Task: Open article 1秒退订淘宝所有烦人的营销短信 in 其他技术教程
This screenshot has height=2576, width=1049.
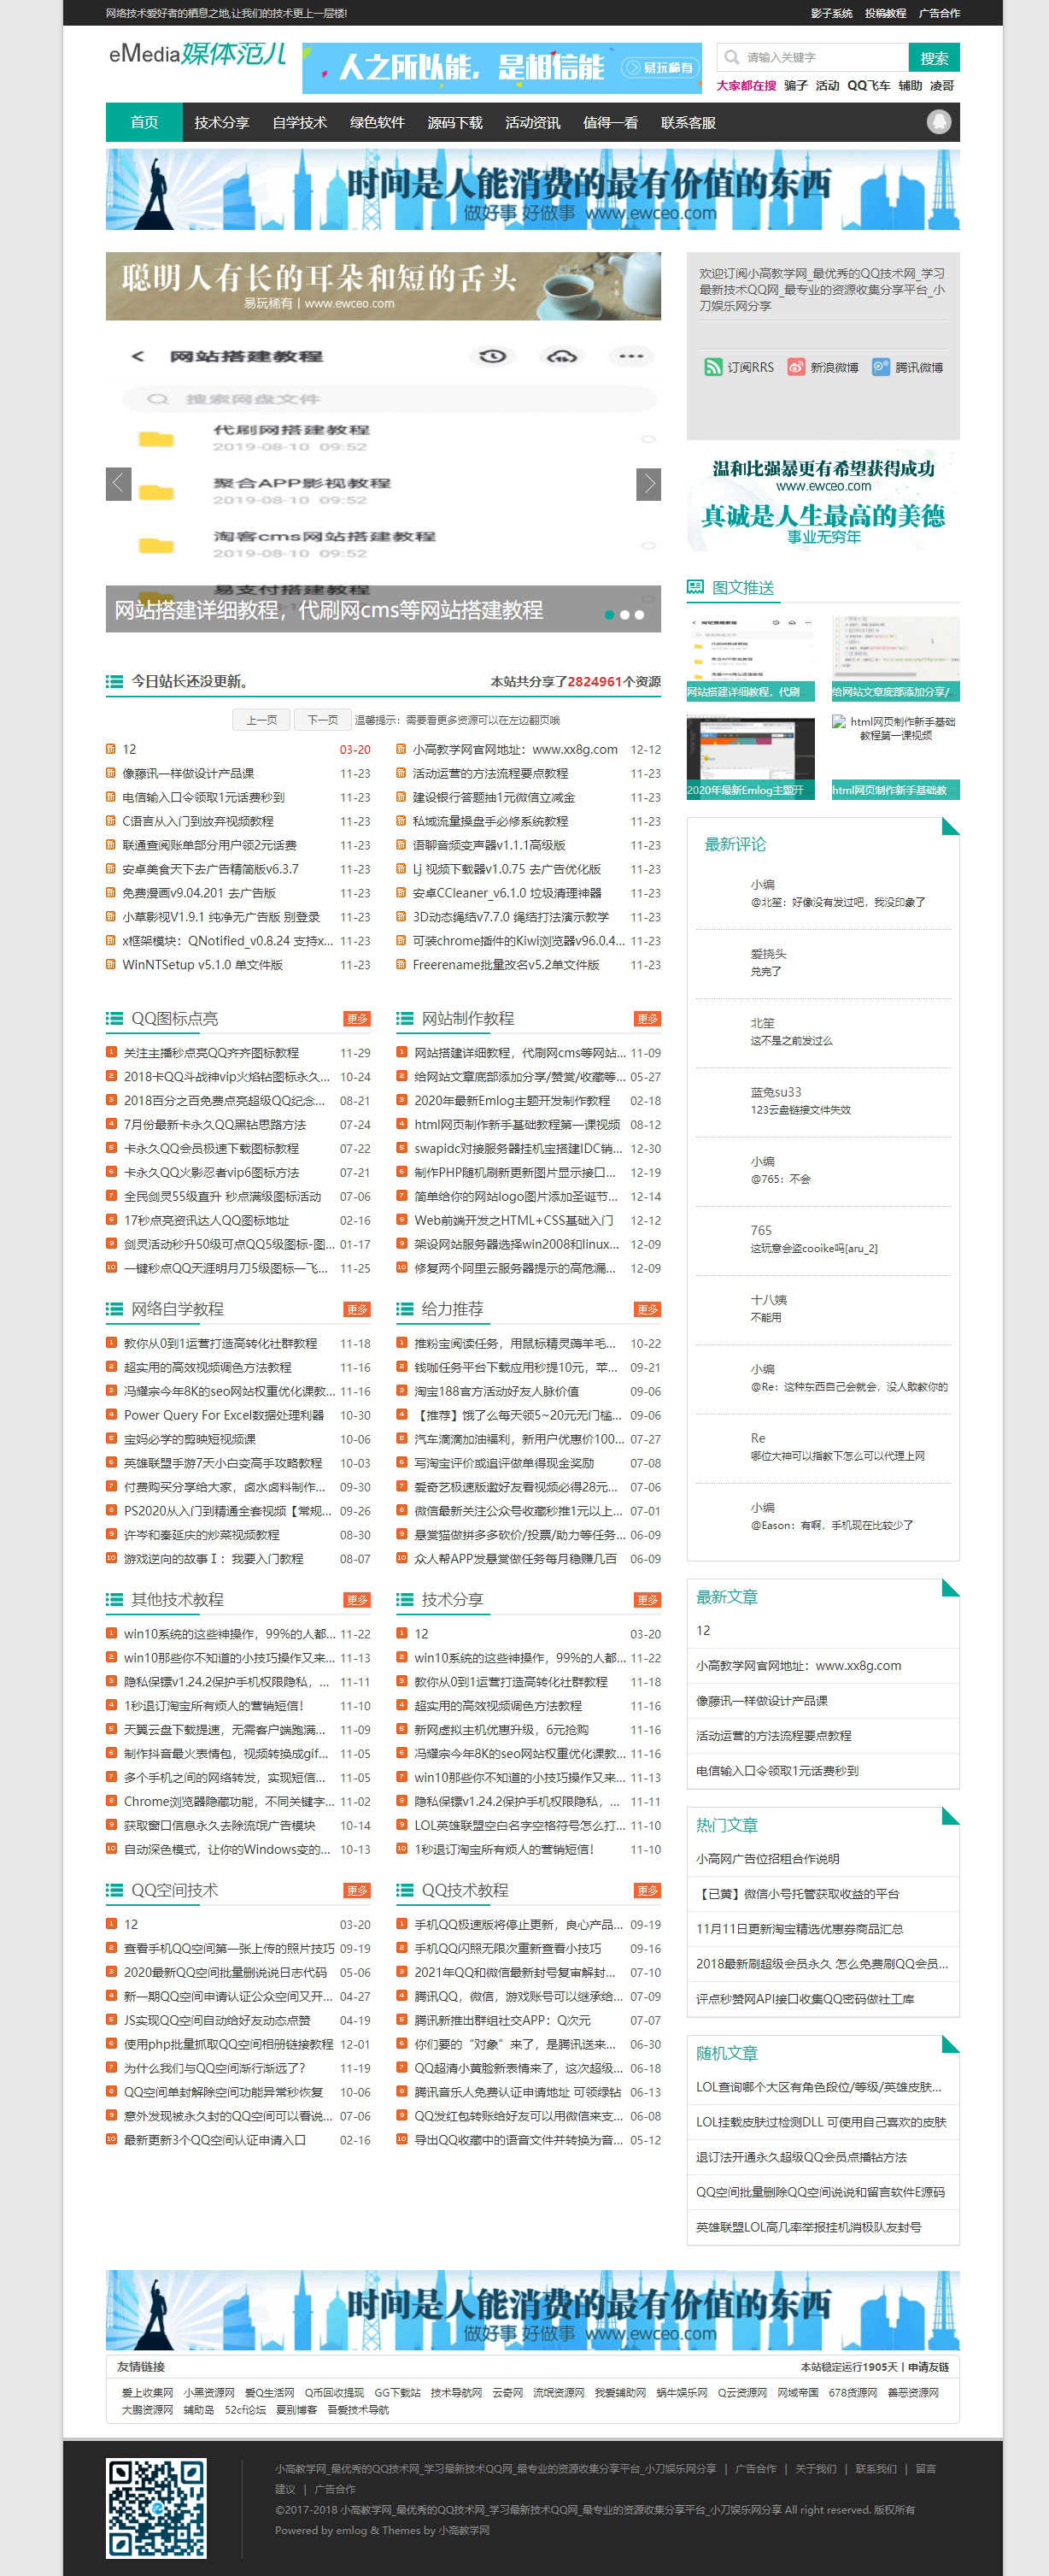Action: coord(214,1706)
